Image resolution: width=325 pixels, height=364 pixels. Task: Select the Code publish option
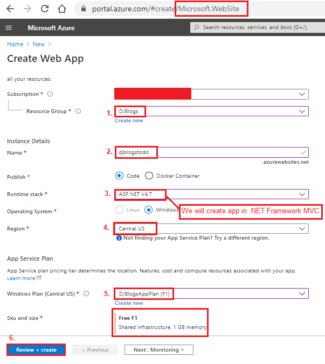[x=119, y=176]
